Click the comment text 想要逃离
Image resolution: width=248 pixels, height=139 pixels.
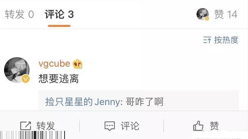pyautogui.click(x=59, y=78)
